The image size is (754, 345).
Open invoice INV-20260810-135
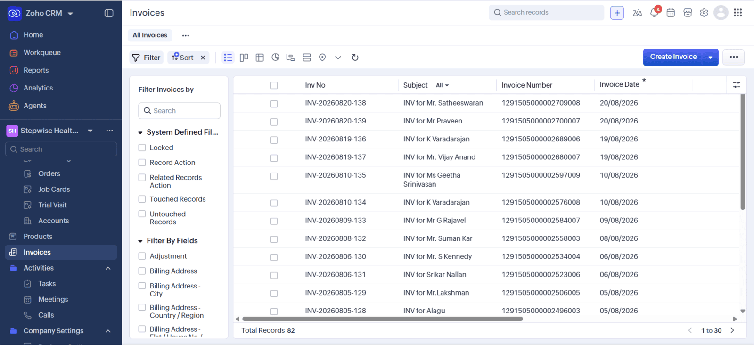336,175
